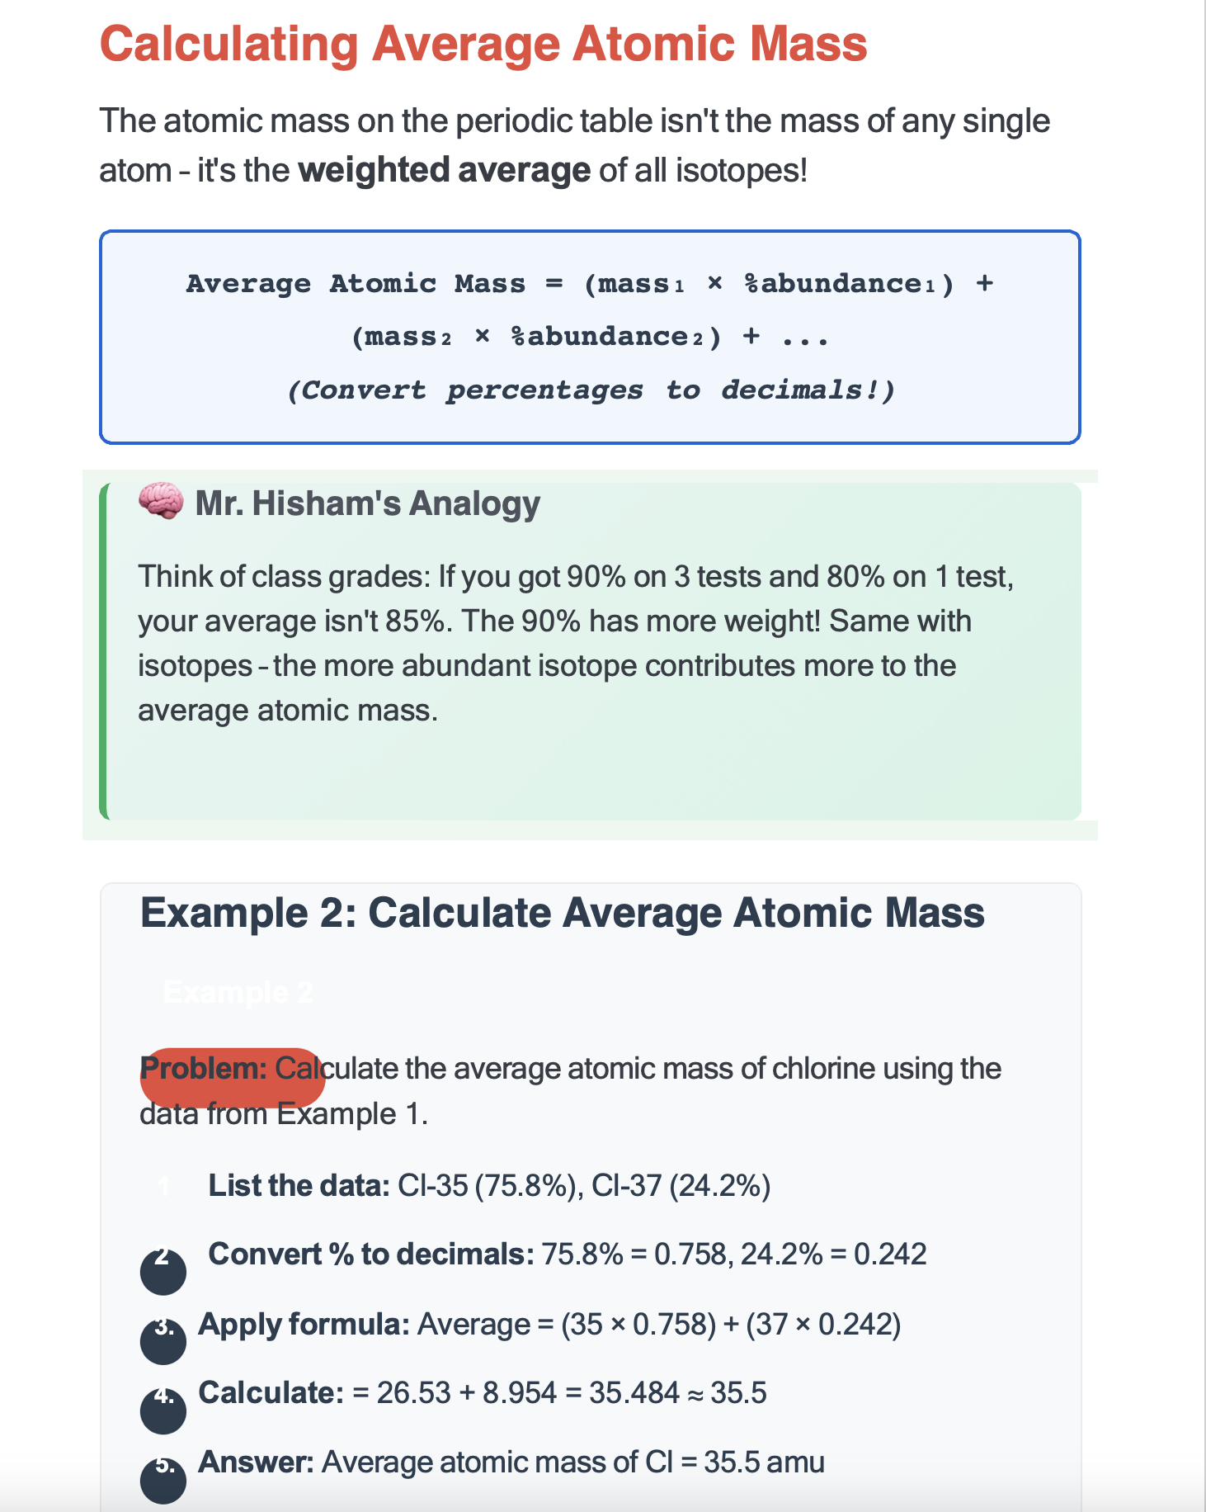Click the "(Convert percentages to decimals!)" italic note

(x=590, y=390)
